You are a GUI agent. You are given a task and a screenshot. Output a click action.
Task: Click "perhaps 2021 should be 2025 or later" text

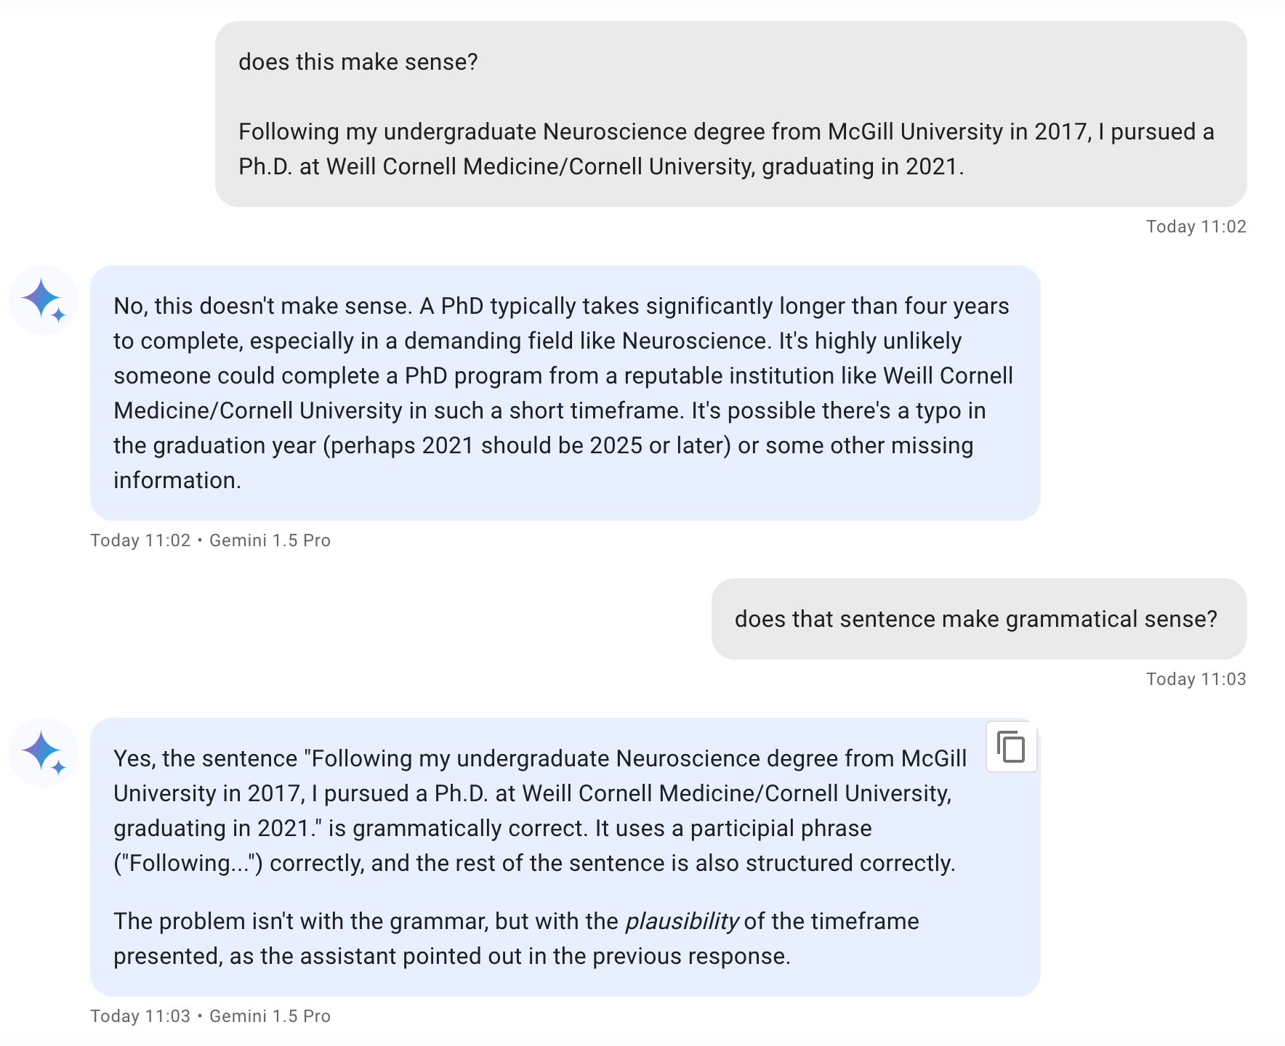click(x=527, y=445)
